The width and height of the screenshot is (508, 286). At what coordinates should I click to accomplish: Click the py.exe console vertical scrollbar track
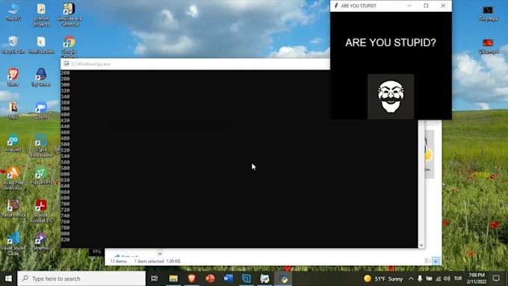point(421,181)
